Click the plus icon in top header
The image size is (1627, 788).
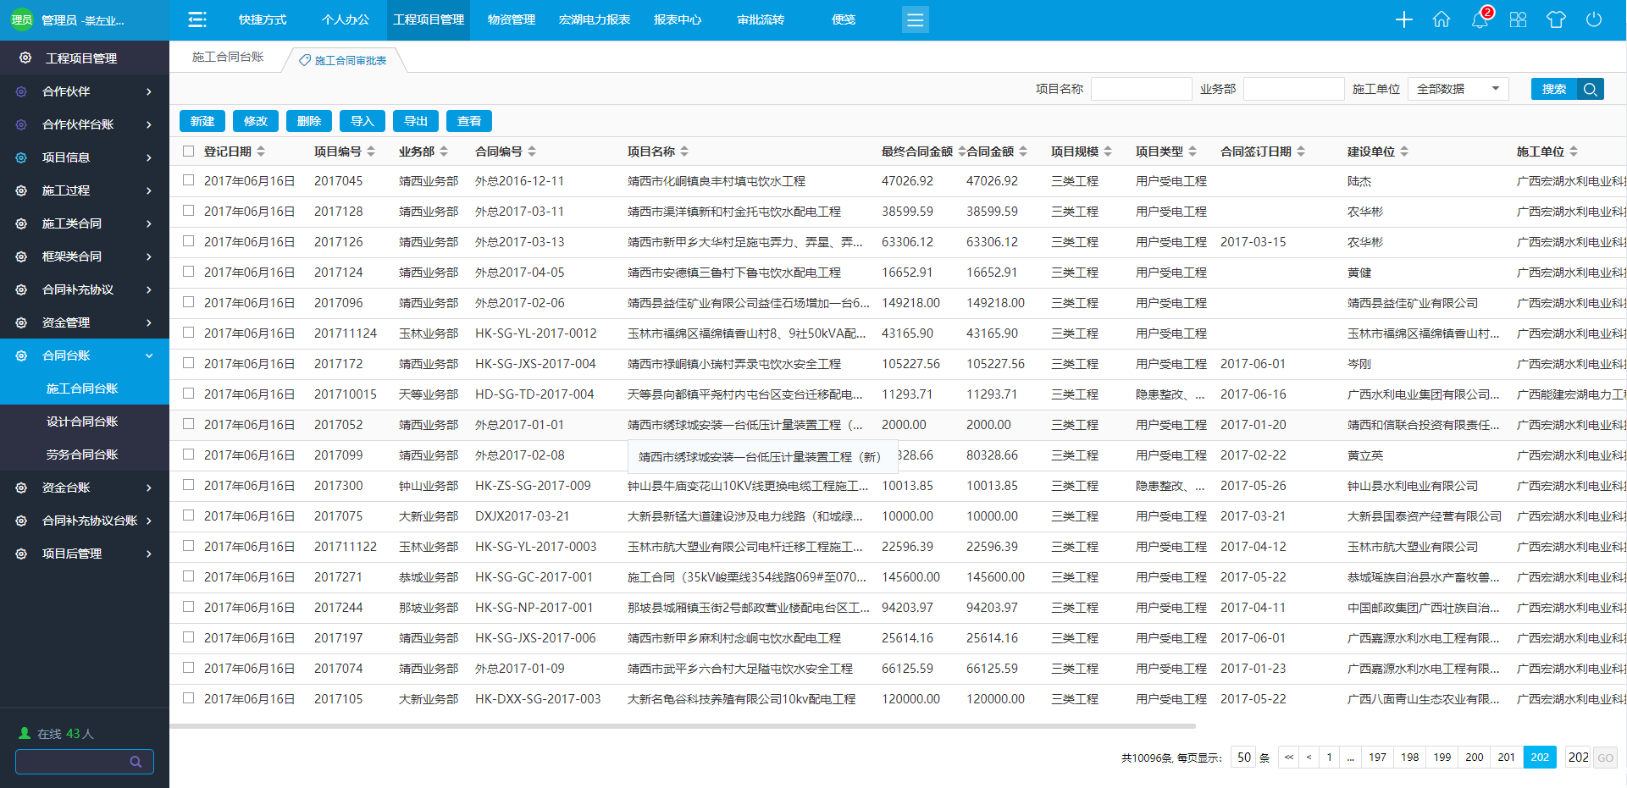1403,19
